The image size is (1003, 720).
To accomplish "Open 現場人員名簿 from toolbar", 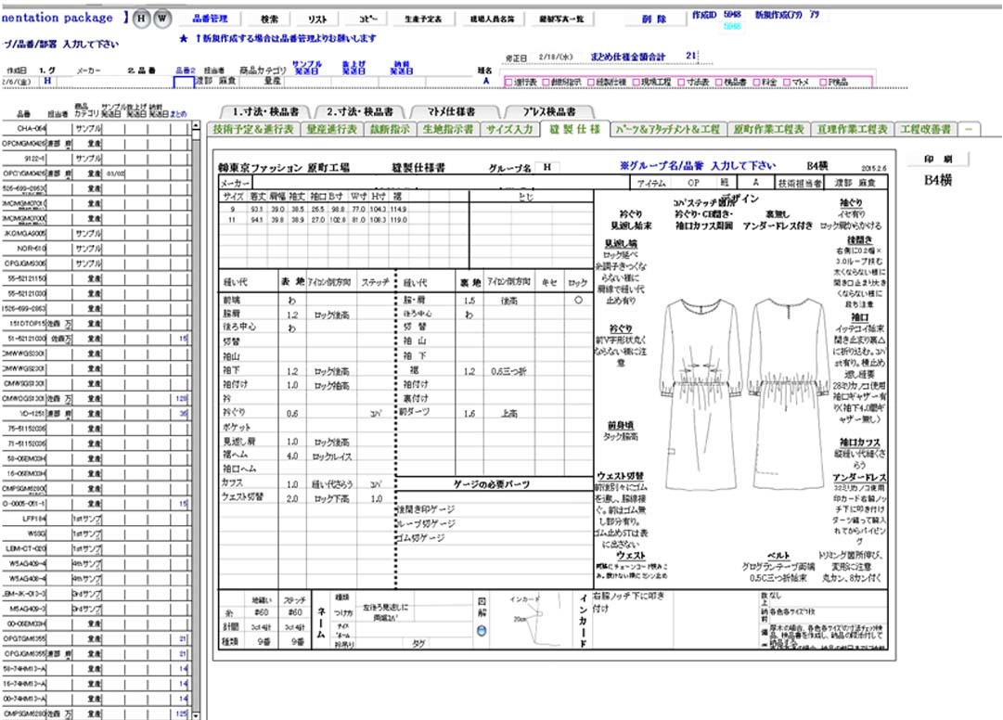I will point(492,19).
